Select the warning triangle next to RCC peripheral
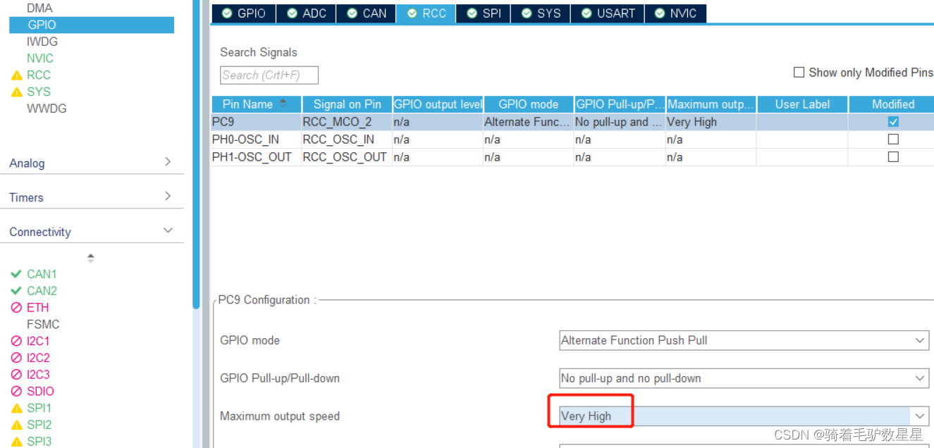The image size is (934, 448). click(17, 75)
